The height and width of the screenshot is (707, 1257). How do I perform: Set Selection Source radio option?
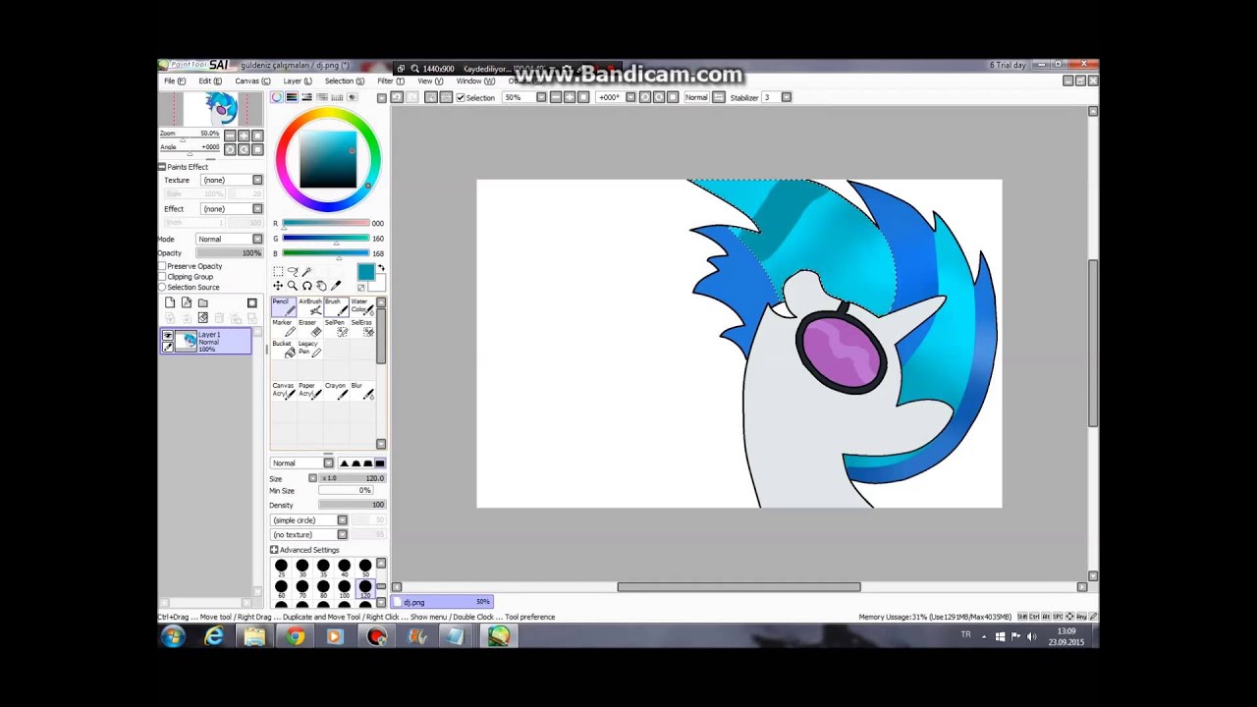pos(163,288)
